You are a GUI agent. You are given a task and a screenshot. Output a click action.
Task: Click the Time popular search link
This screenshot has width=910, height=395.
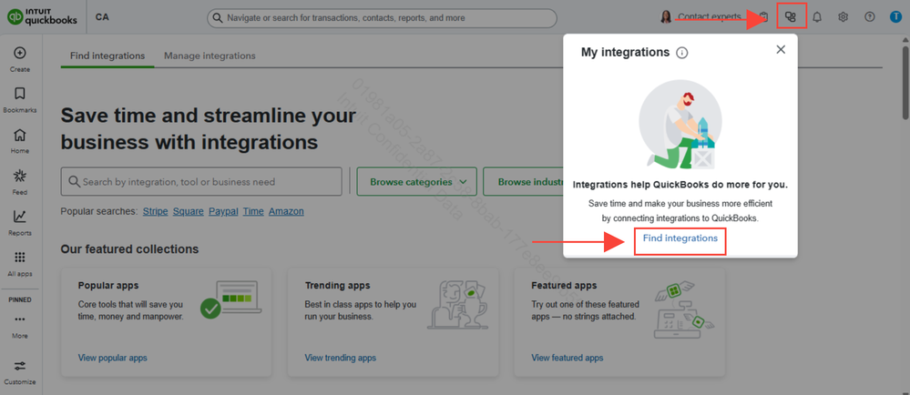[253, 211]
